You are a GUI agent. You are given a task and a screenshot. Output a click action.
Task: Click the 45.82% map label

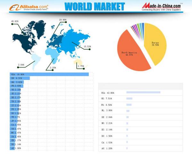pos(15,21)
